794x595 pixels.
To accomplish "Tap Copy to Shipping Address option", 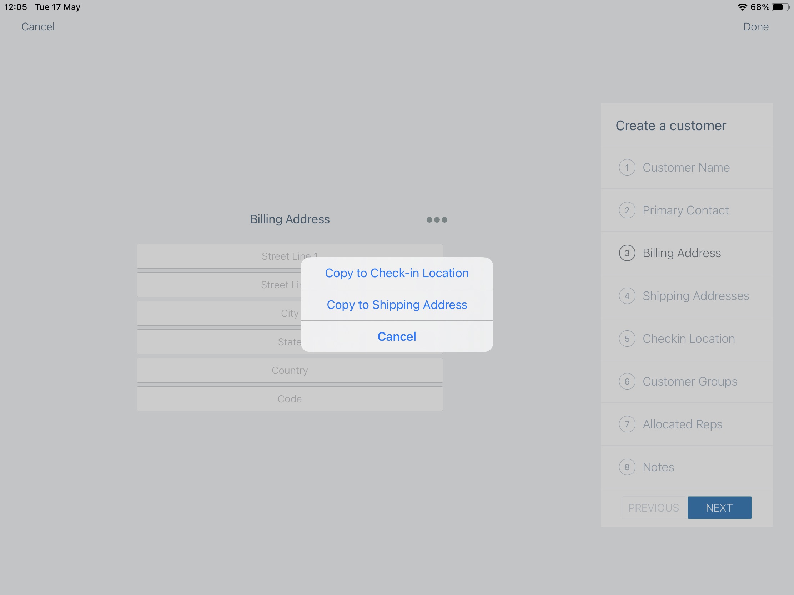I will tap(396, 304).
